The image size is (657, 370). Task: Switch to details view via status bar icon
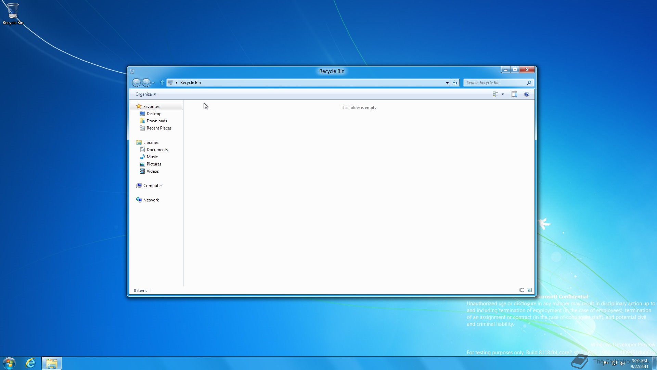point(521,290)
